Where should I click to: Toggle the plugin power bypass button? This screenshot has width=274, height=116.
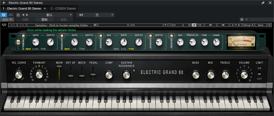click(4, 15)
